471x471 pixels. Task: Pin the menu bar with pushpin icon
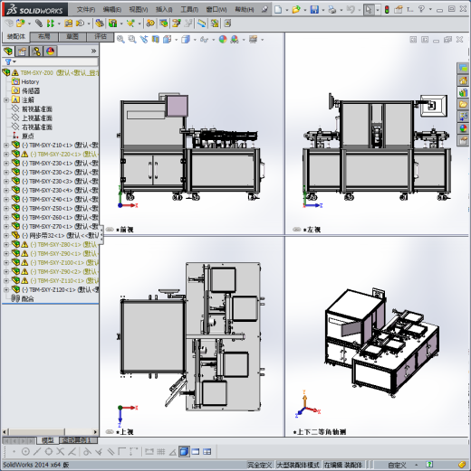[x=264, y=9]
